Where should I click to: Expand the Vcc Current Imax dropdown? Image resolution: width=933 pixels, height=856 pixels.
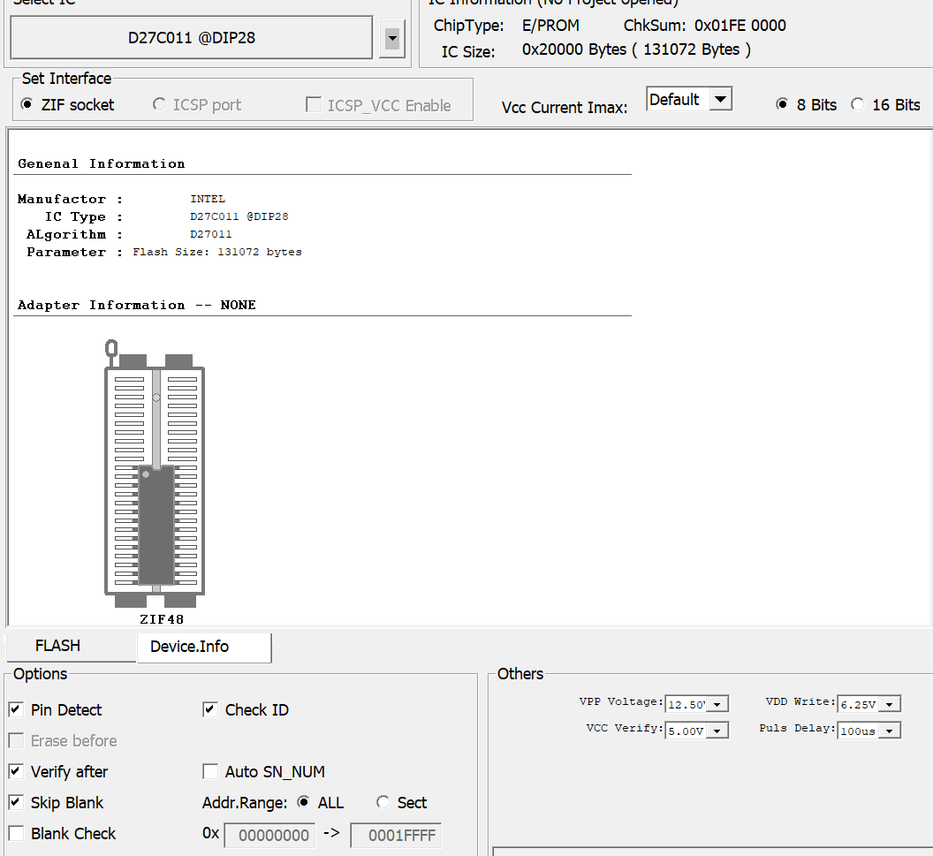point(721,99)
